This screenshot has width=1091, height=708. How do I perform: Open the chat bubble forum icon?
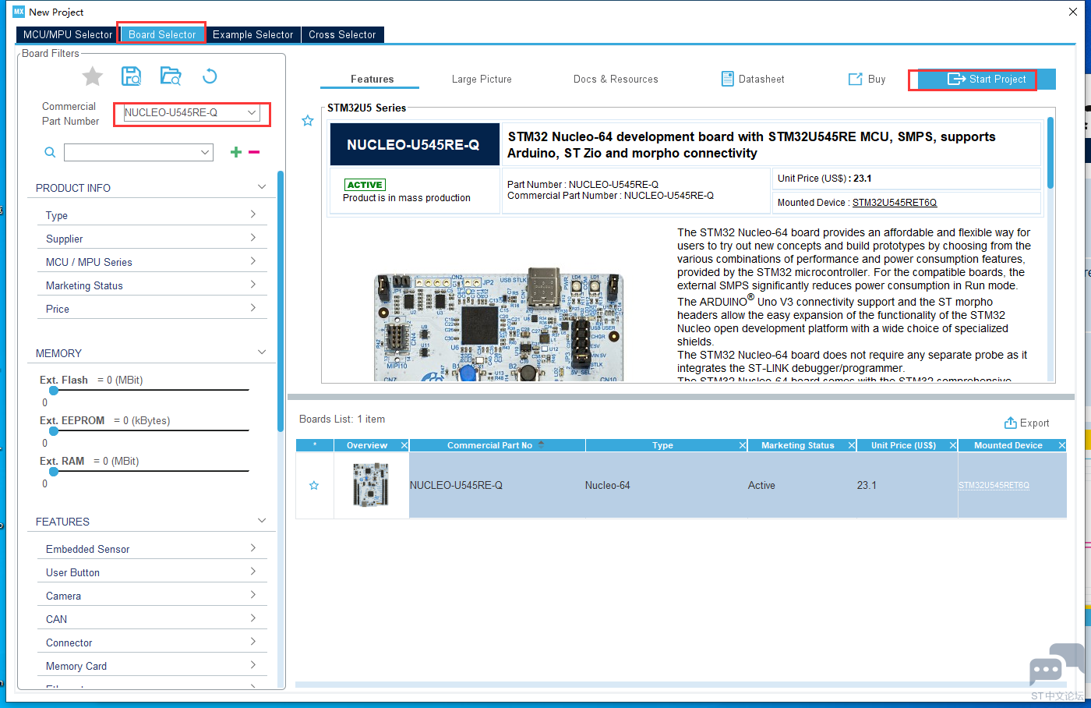1056,665
